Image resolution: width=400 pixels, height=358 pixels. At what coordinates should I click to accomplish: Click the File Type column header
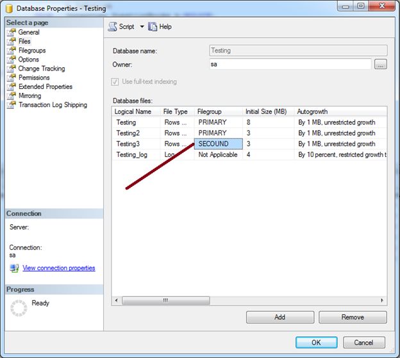pyautogui.click(x=178, y=111)
